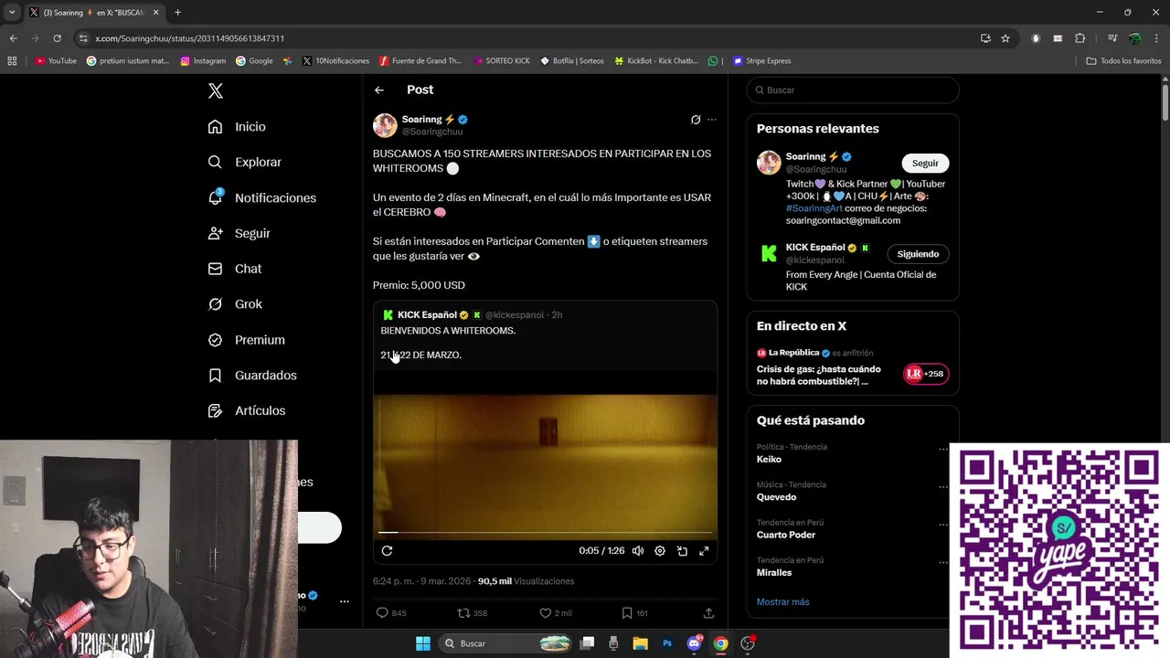The height and width of the screenshot is (658, 1170).
Task: Seek within the video progress bar
Action: [545, 532]
